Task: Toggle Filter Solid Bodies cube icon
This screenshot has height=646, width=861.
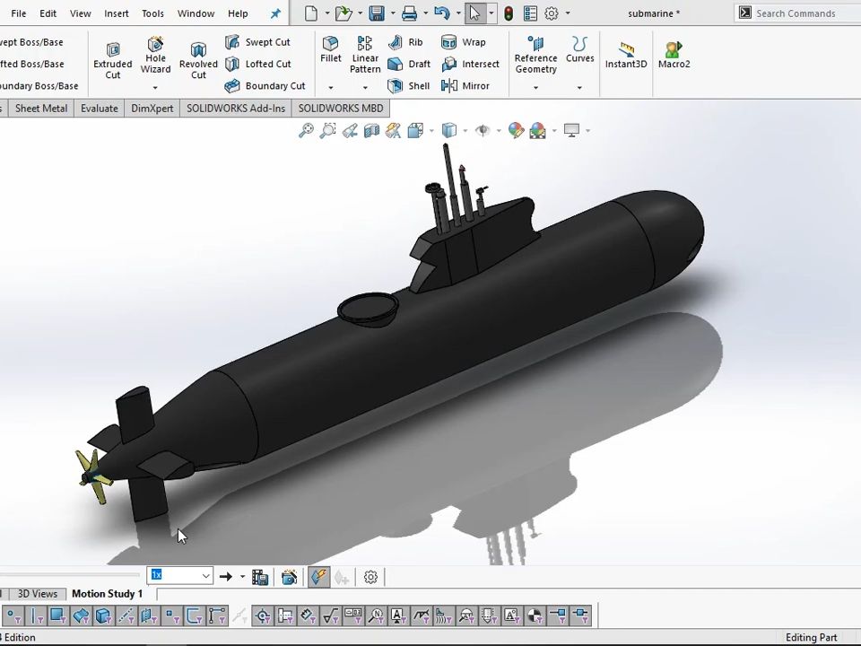Action: click(103, 615)
